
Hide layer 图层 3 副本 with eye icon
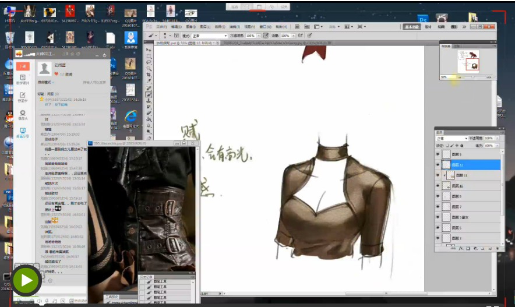pos(438,217)
